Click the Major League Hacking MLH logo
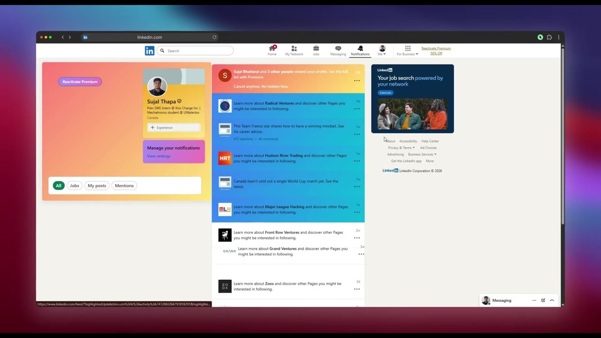601x338 pixels. tap(225, 209)
